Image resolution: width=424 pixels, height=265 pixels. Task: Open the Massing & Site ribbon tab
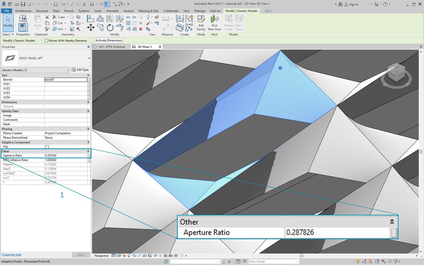[x=148, y=11]
